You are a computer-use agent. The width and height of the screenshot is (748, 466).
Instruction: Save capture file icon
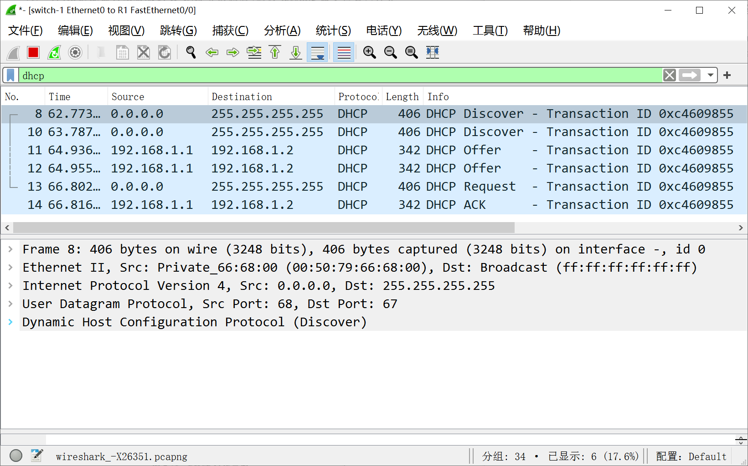pyautogui.click(x=122, y=52)
